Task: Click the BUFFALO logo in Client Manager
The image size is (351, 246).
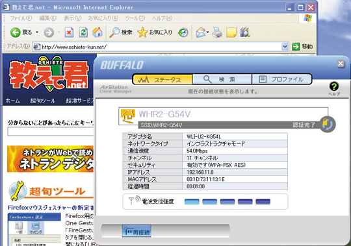Action: point(122,66)
